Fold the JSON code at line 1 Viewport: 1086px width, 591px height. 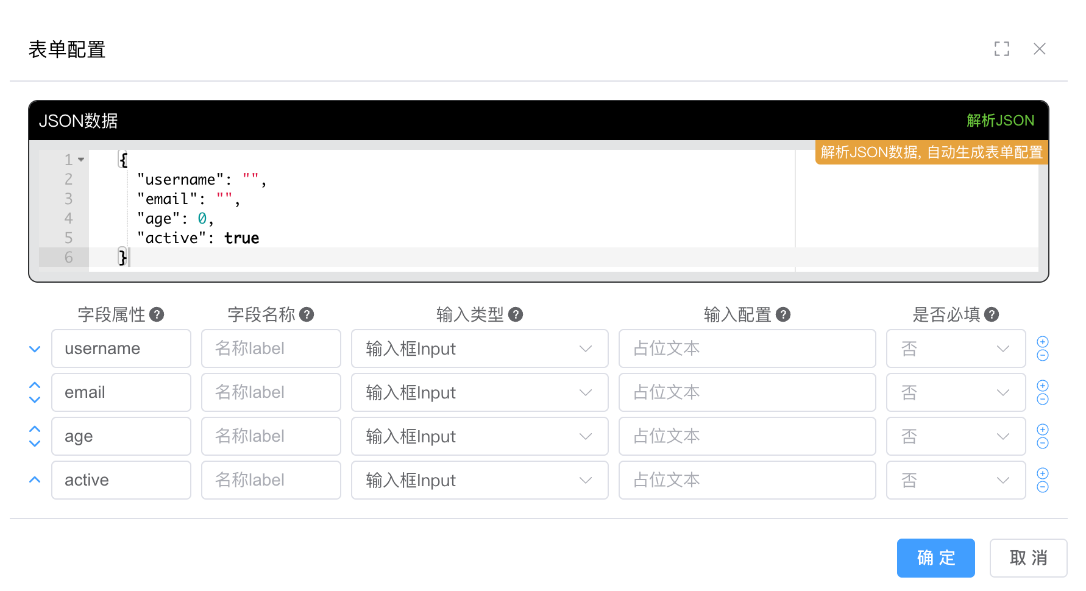point(81,160)
